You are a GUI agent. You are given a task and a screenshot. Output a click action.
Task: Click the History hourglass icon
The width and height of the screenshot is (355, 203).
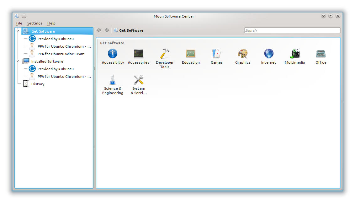tap(26, 84)
